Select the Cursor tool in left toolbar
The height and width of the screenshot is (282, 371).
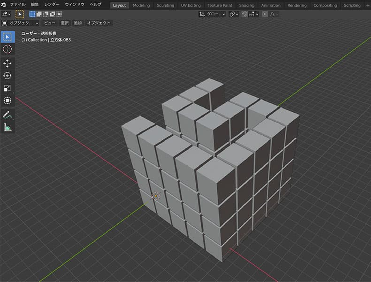[x=7, y=49]
